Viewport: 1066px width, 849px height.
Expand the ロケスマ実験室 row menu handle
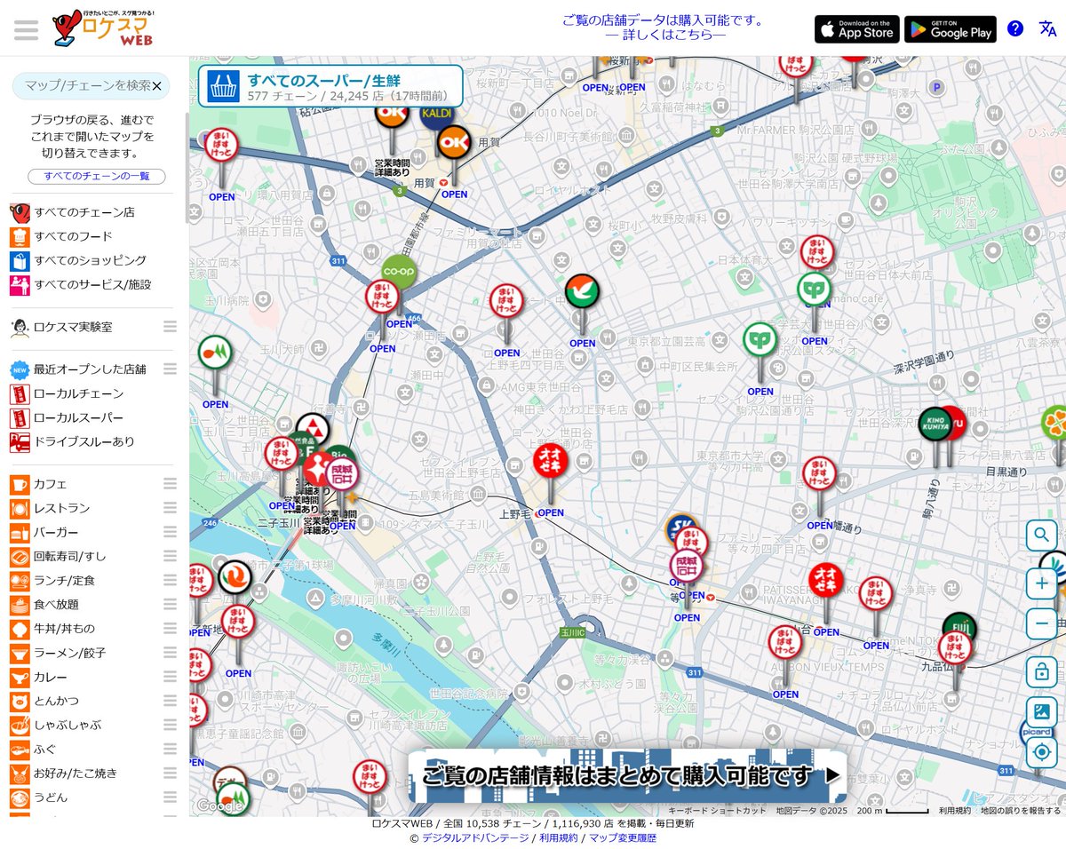[x=170, y=327]
